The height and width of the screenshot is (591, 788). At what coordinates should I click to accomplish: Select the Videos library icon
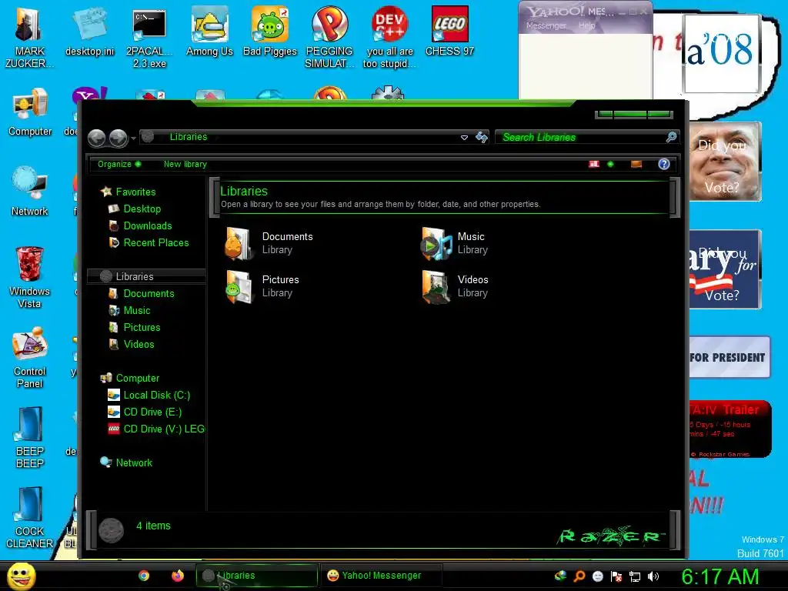[x=436, y=287]
